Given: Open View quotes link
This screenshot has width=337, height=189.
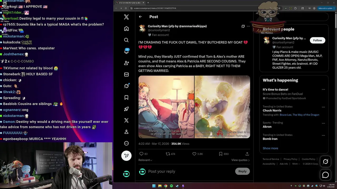Looking at the screenshot, I should click(240, 160).
